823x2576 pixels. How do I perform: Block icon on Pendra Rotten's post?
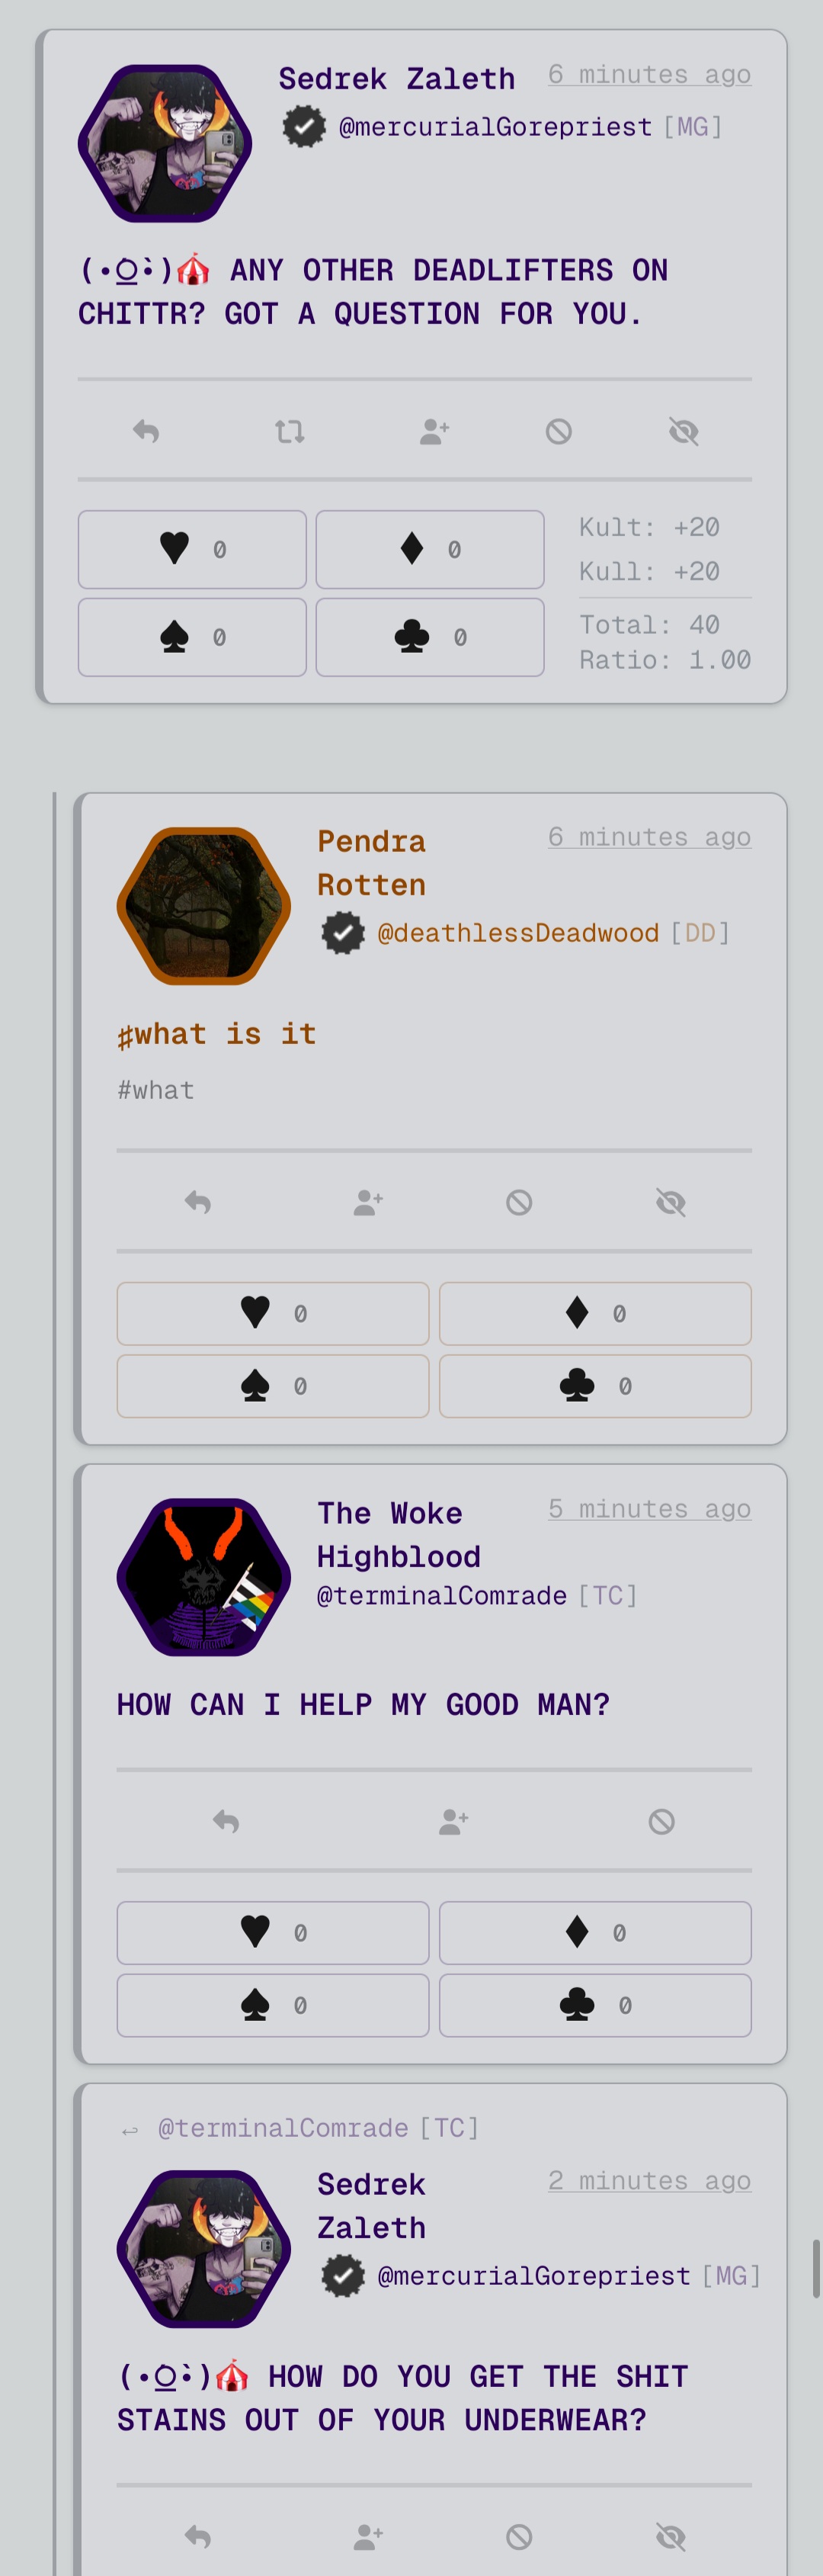520,1202
